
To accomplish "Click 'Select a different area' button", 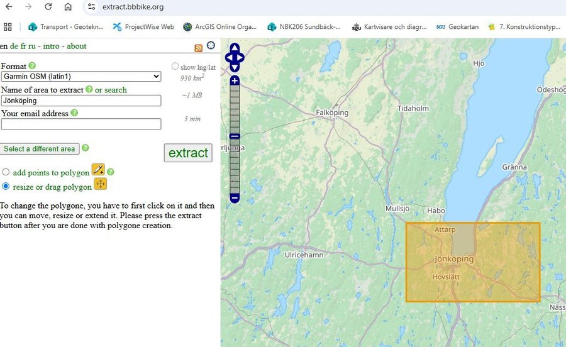I will click(x=39, y=149).
